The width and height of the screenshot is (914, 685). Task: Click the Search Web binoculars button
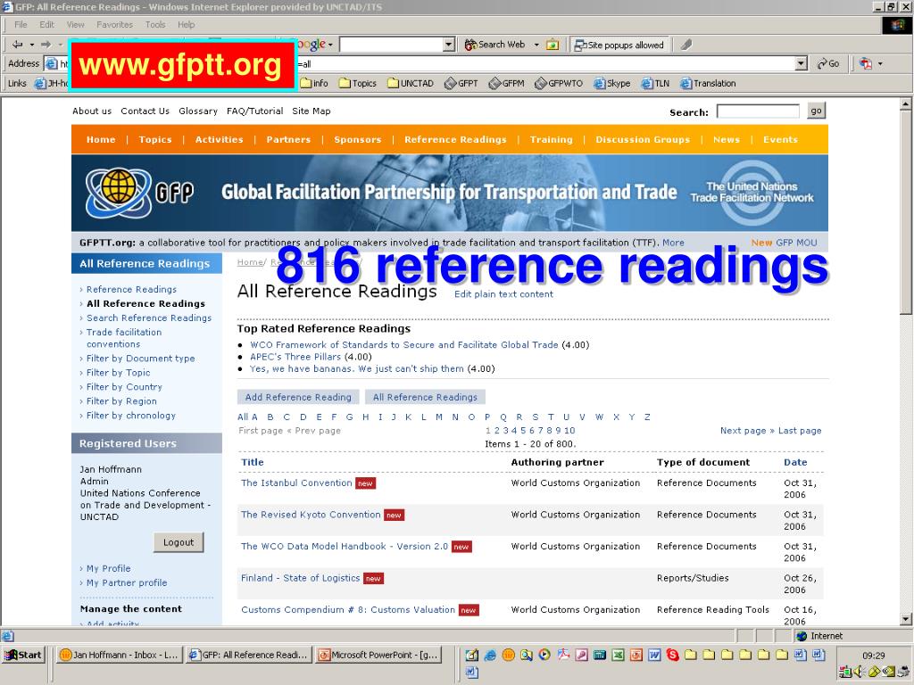point(494,45)
